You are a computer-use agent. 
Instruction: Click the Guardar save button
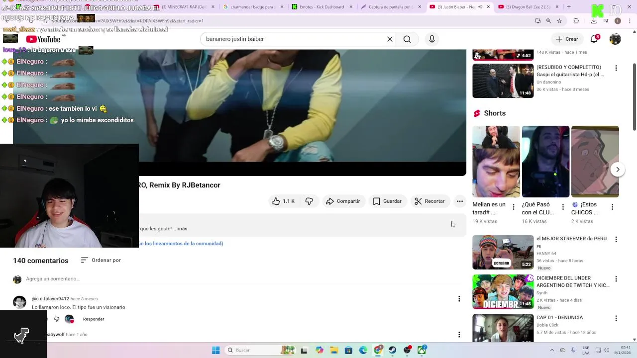click(x=387, y=201)
